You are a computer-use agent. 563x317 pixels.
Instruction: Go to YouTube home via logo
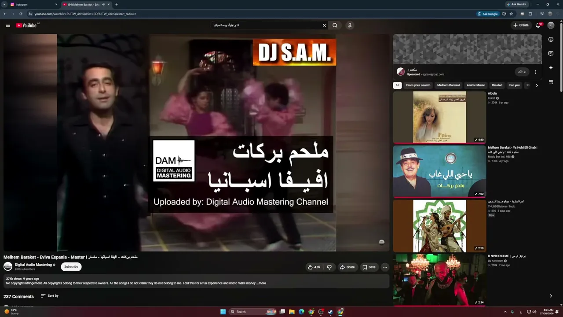pos(26,25)
